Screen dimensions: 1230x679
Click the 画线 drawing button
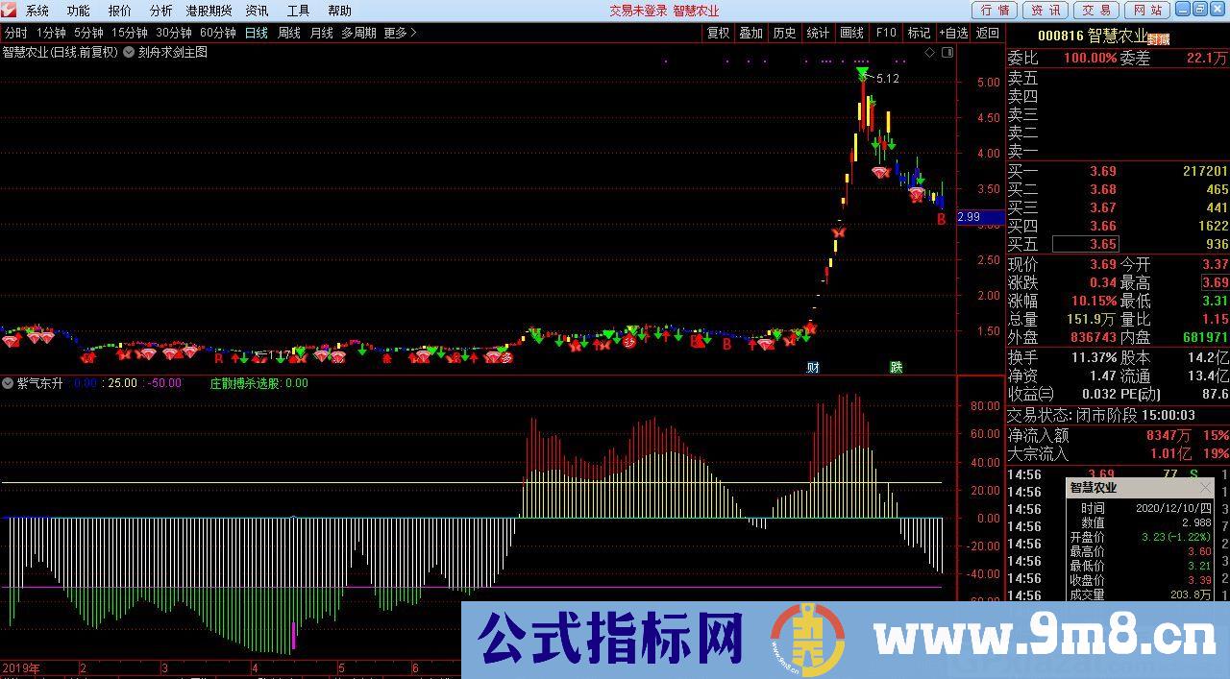tap(851, 33)
